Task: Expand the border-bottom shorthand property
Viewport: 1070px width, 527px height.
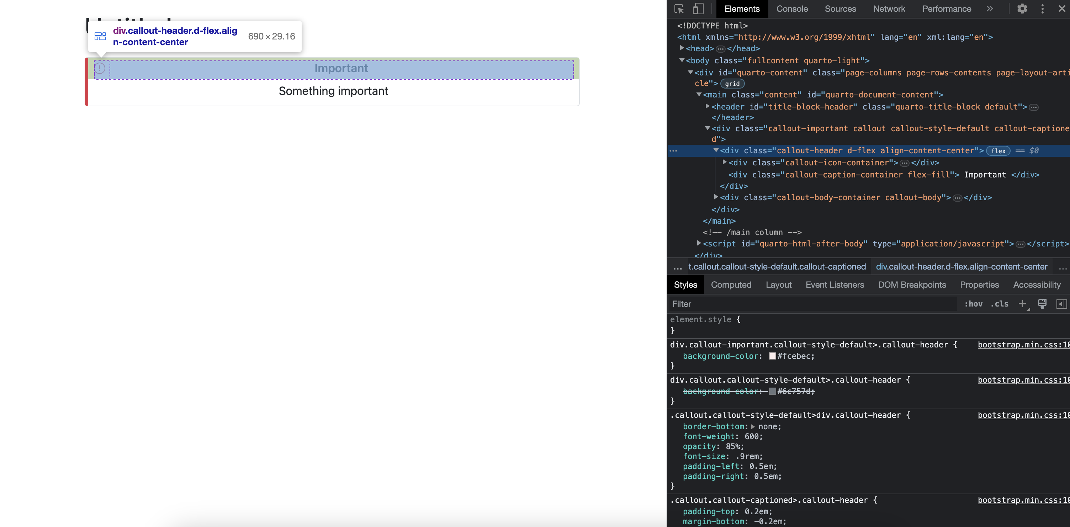Action: pos(753,426)
